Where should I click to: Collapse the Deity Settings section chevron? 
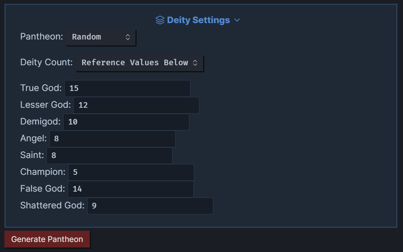pyautogui.click(x=237, y=20)
